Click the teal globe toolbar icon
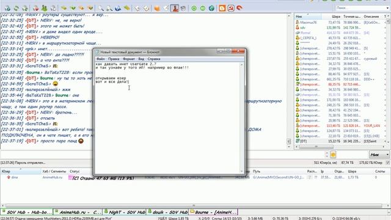This screenshot has width=391, height=220. point(211,8)
